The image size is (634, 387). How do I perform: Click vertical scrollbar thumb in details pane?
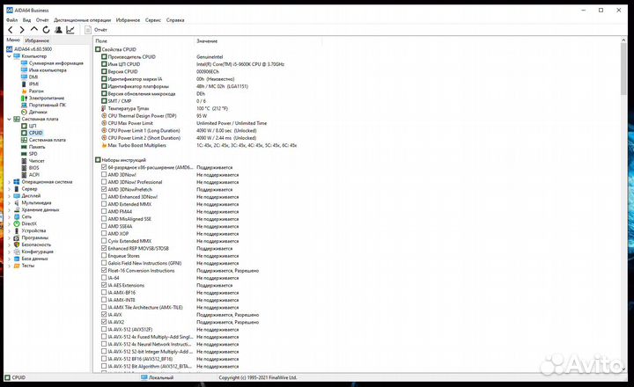click(623, 69)
